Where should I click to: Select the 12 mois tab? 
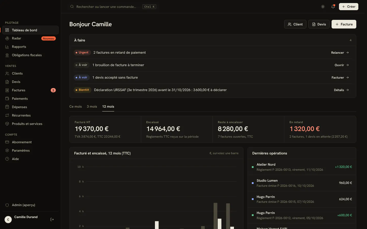pyautogui.click(x=108, y=107)
